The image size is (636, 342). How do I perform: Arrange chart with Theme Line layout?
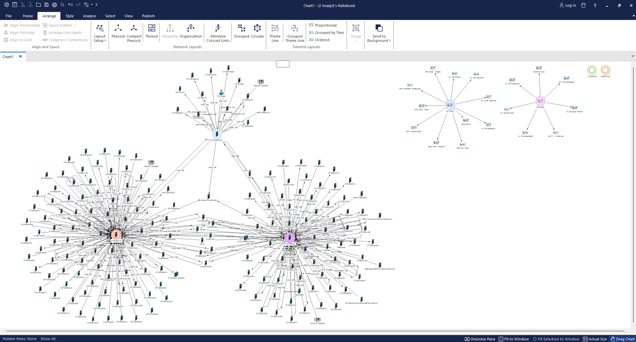[275, 33]
